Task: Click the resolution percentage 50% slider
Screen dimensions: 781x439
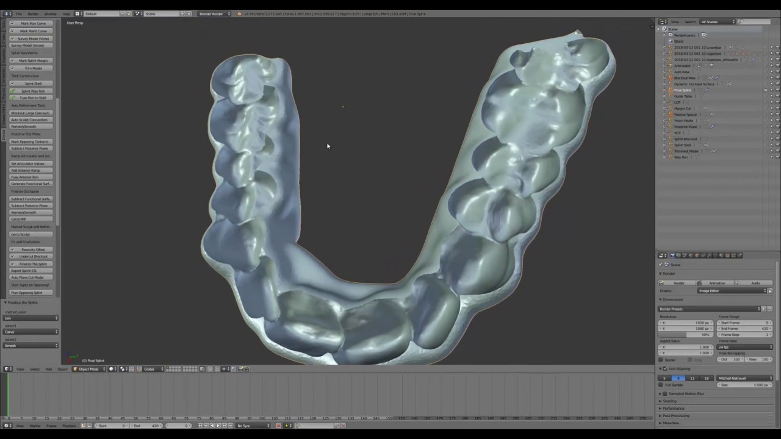Action: click(x=685, y=335)
